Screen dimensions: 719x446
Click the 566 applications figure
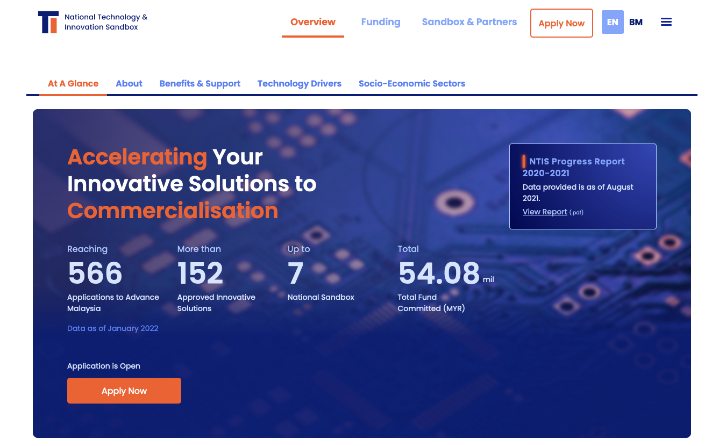click(x=95, y=273)
